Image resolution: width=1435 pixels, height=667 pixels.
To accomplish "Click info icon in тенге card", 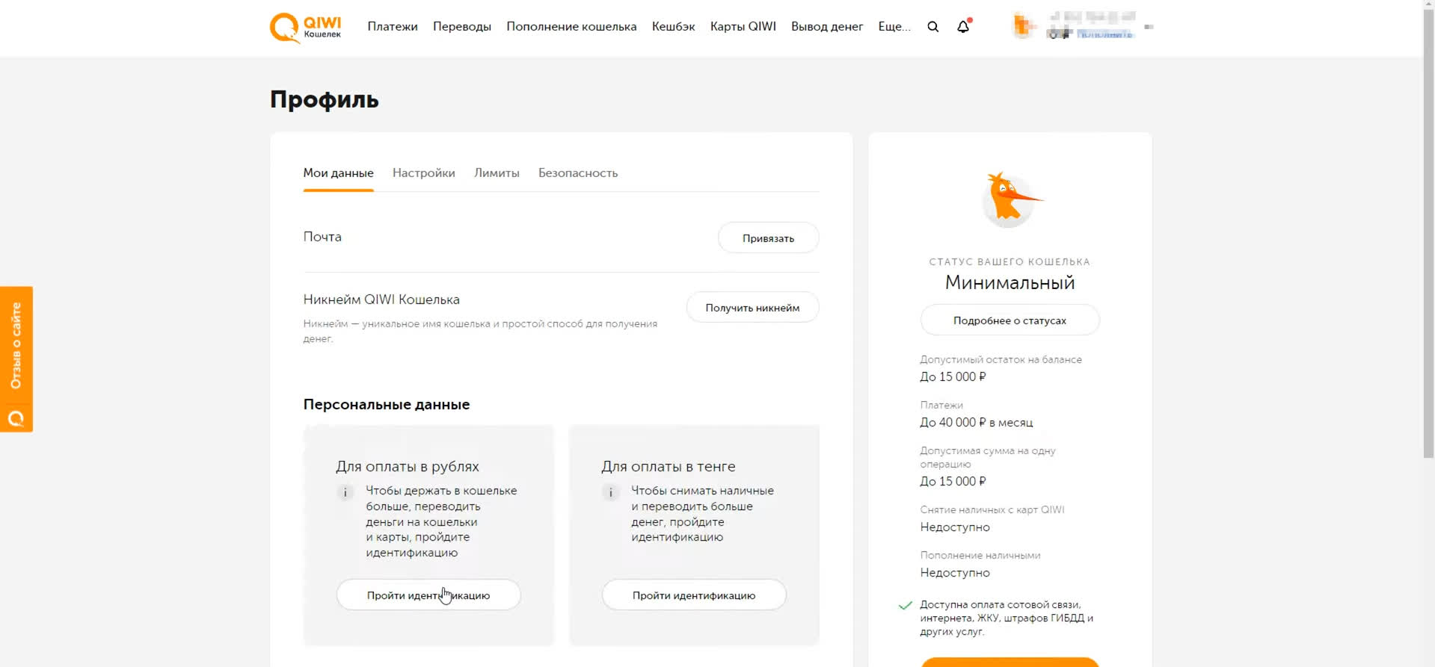I will point(610,492).
